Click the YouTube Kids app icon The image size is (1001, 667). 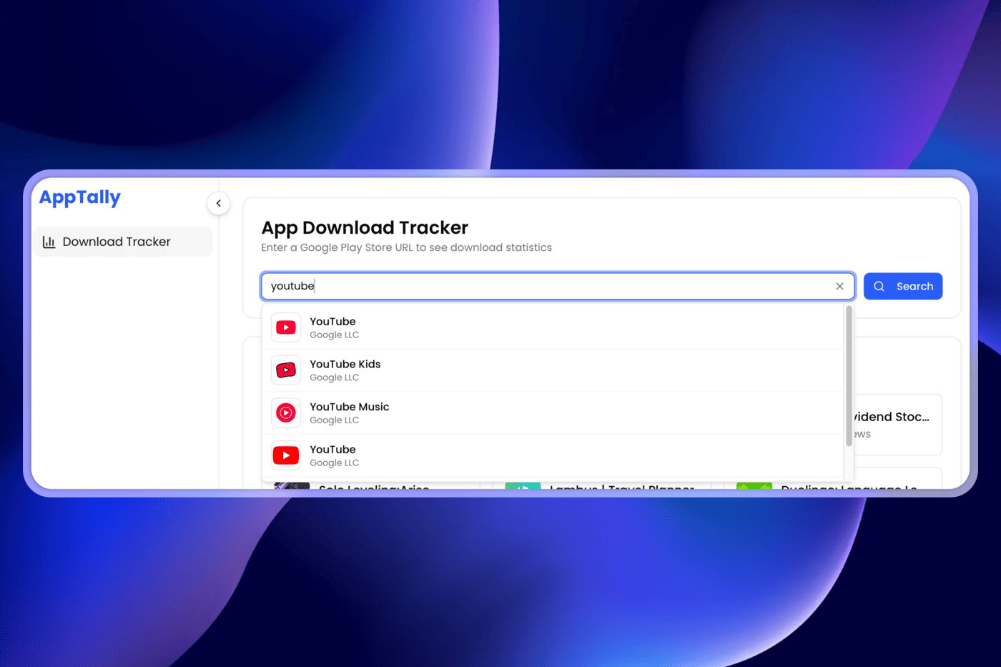(286, 370)
